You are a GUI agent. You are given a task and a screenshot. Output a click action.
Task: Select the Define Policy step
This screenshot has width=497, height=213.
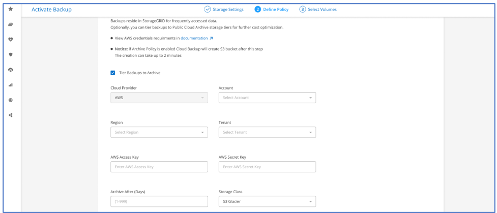tap(272, 9)
